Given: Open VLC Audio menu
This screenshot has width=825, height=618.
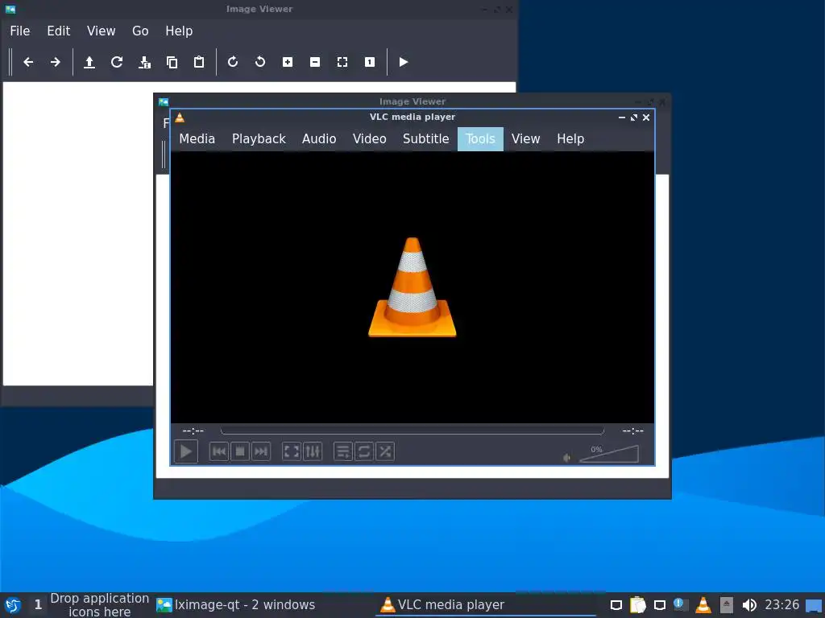Looking at the screenshot, I should click(319, 138).
